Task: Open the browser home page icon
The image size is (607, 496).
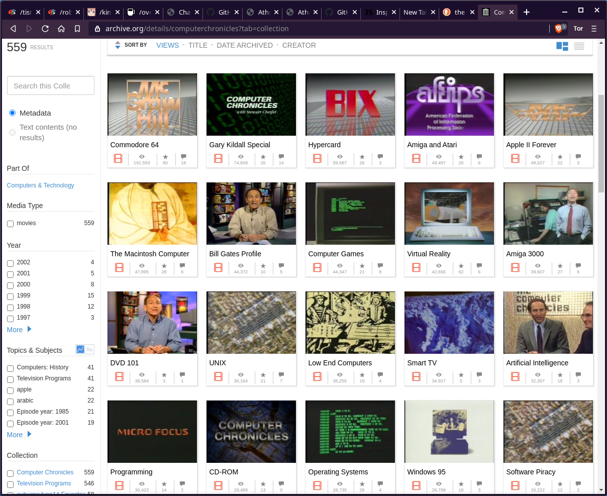Action: click(61, 29)
